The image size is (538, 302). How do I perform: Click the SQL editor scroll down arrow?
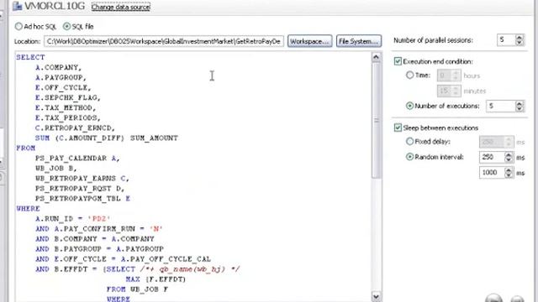pos(376,296)
